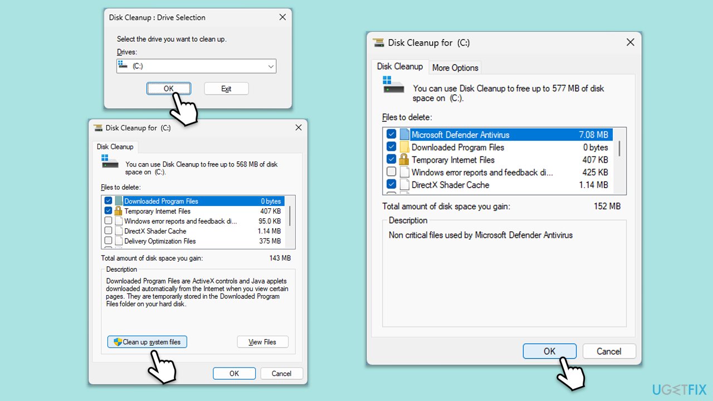Click the Temporary Internet Files padlock icon
The width and height of the screenshot is (713, 401).
(x=404, y=159)
